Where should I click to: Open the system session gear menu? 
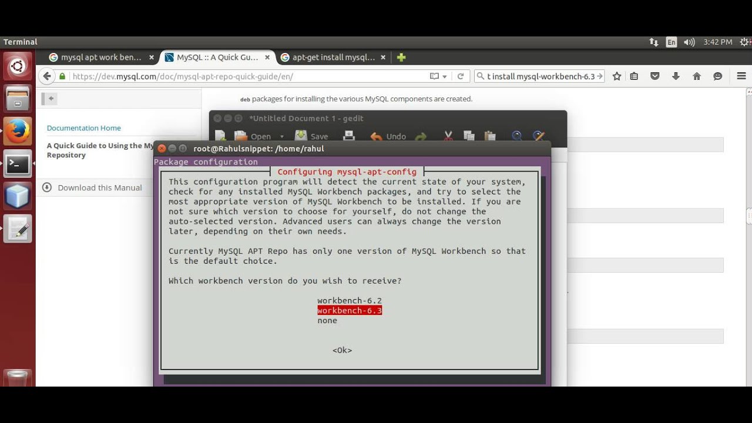pos(745,42)
